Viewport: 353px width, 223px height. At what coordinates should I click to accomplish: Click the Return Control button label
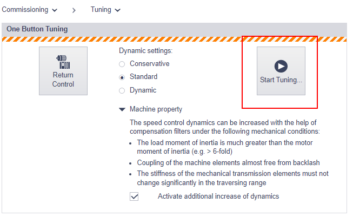(63, 80)
